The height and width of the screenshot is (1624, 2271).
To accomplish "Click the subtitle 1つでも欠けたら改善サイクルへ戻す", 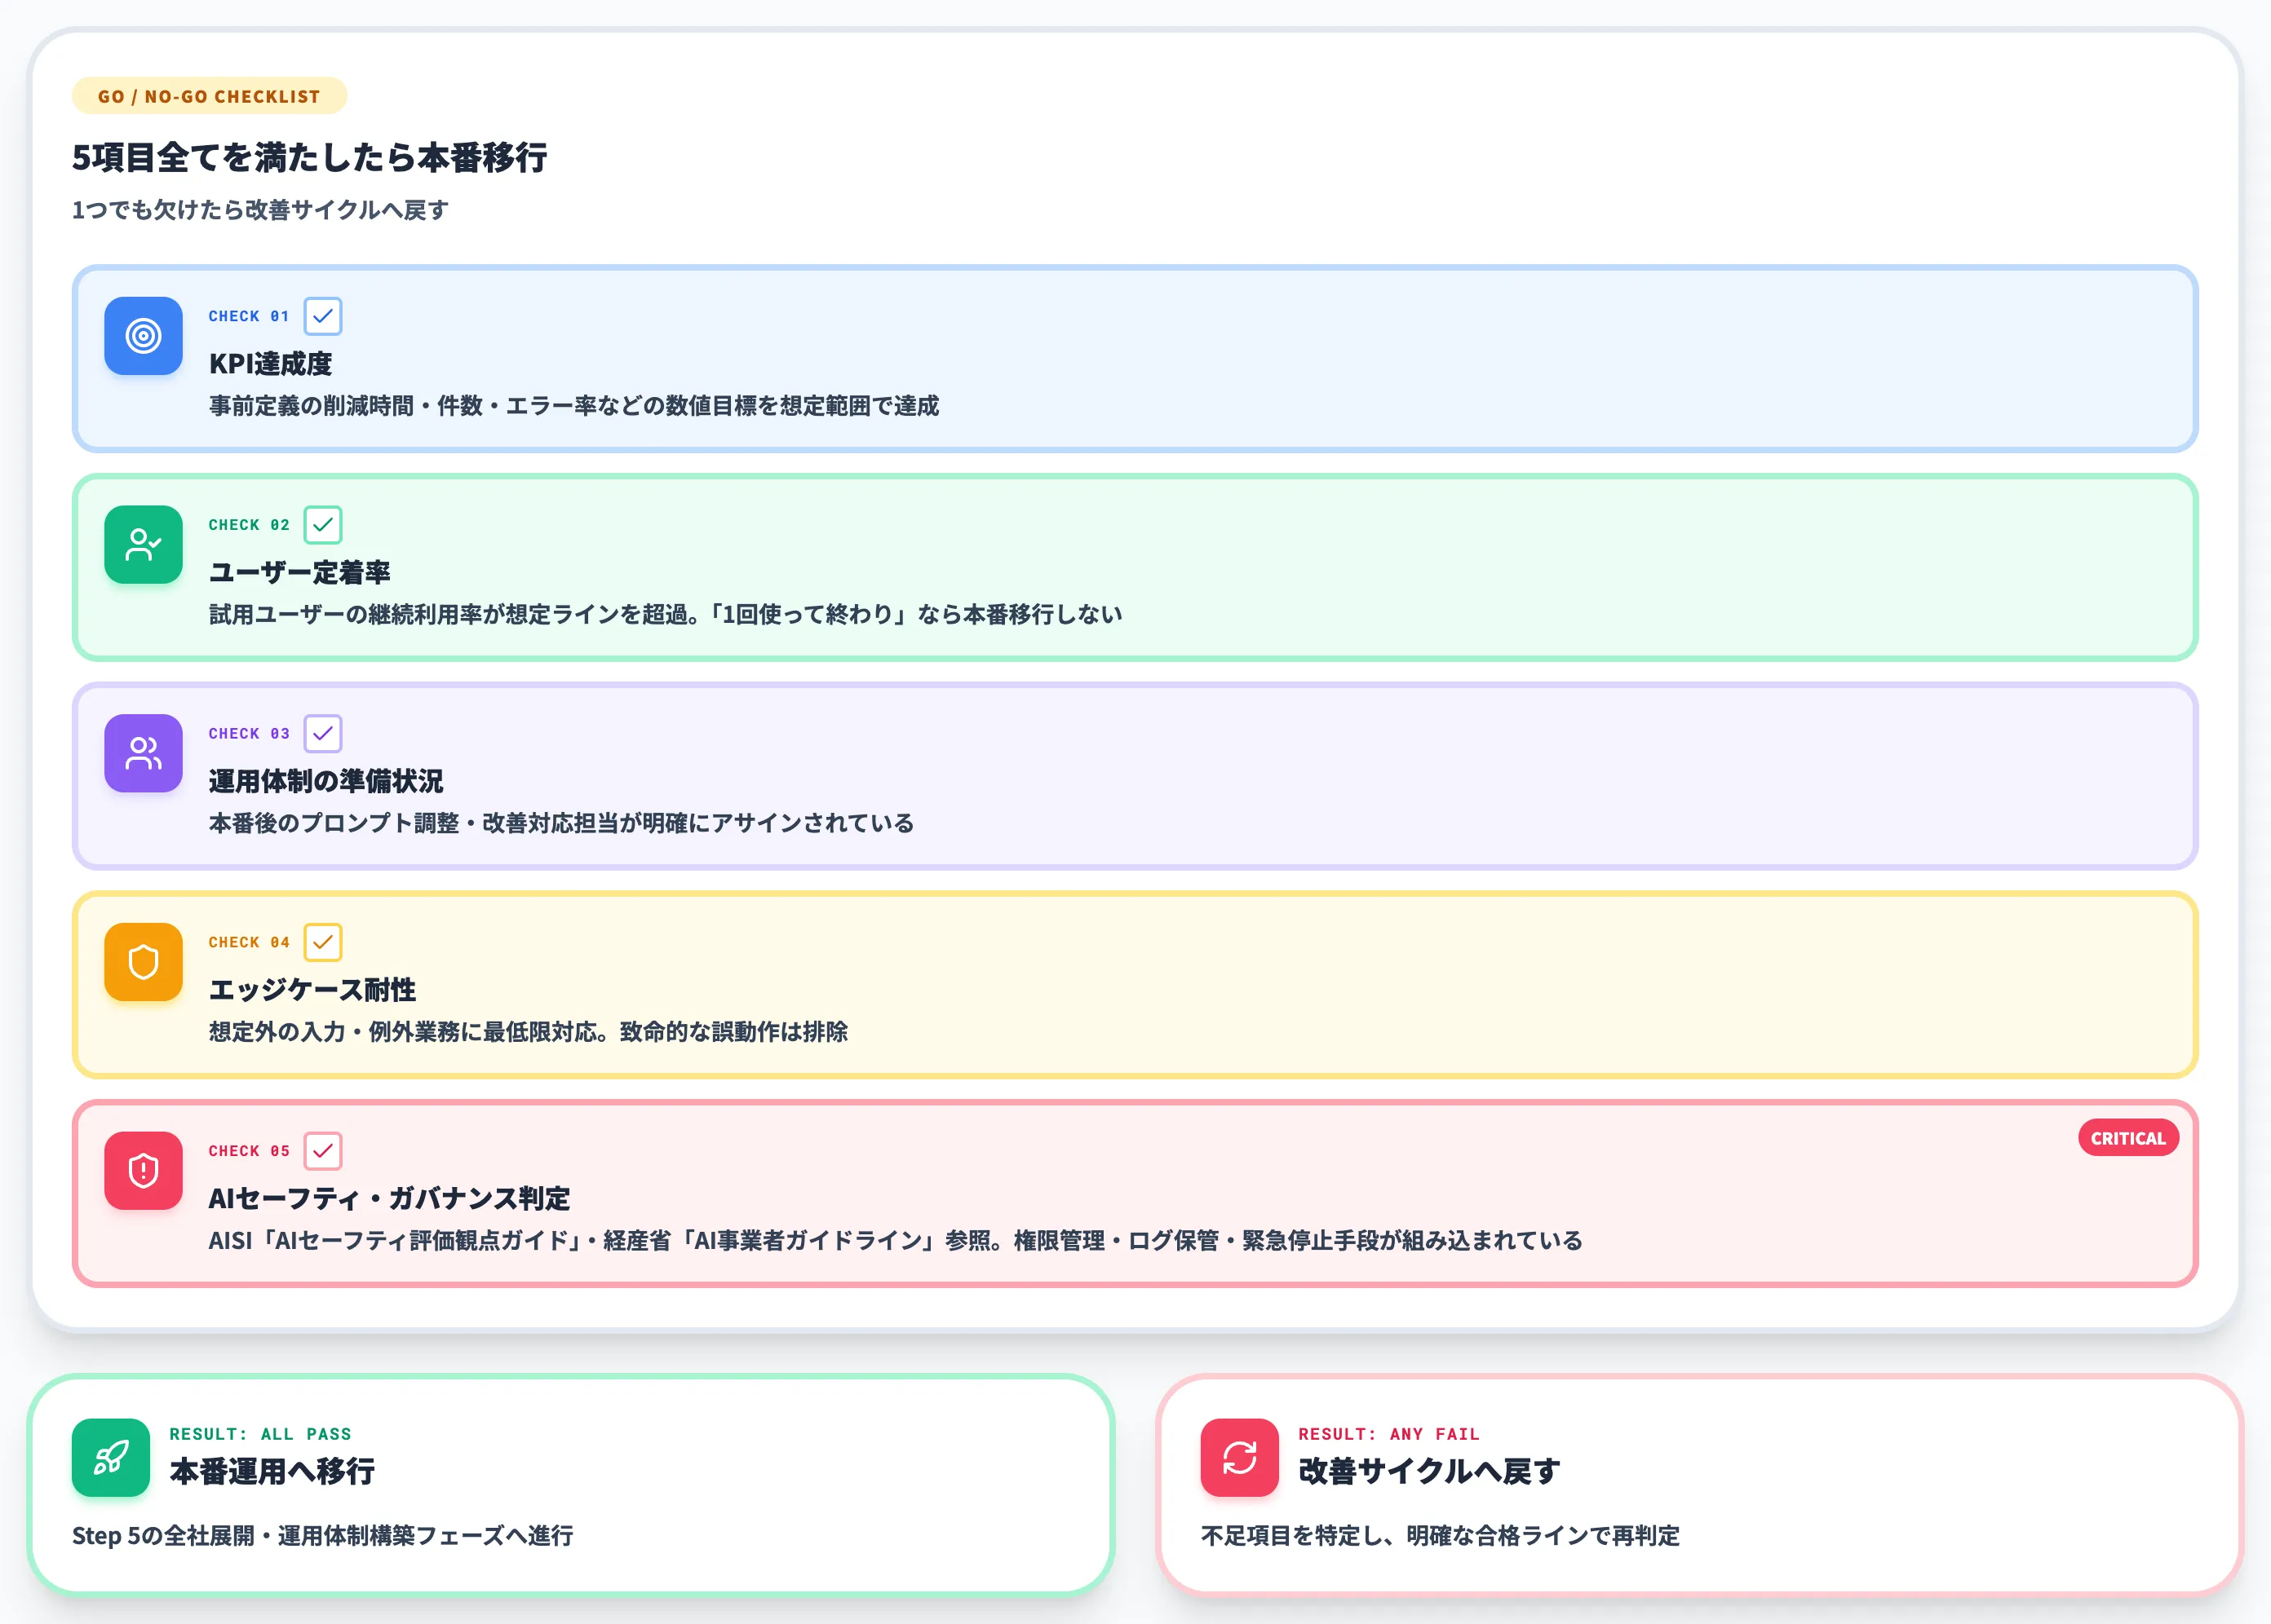I will click(260, 210).
